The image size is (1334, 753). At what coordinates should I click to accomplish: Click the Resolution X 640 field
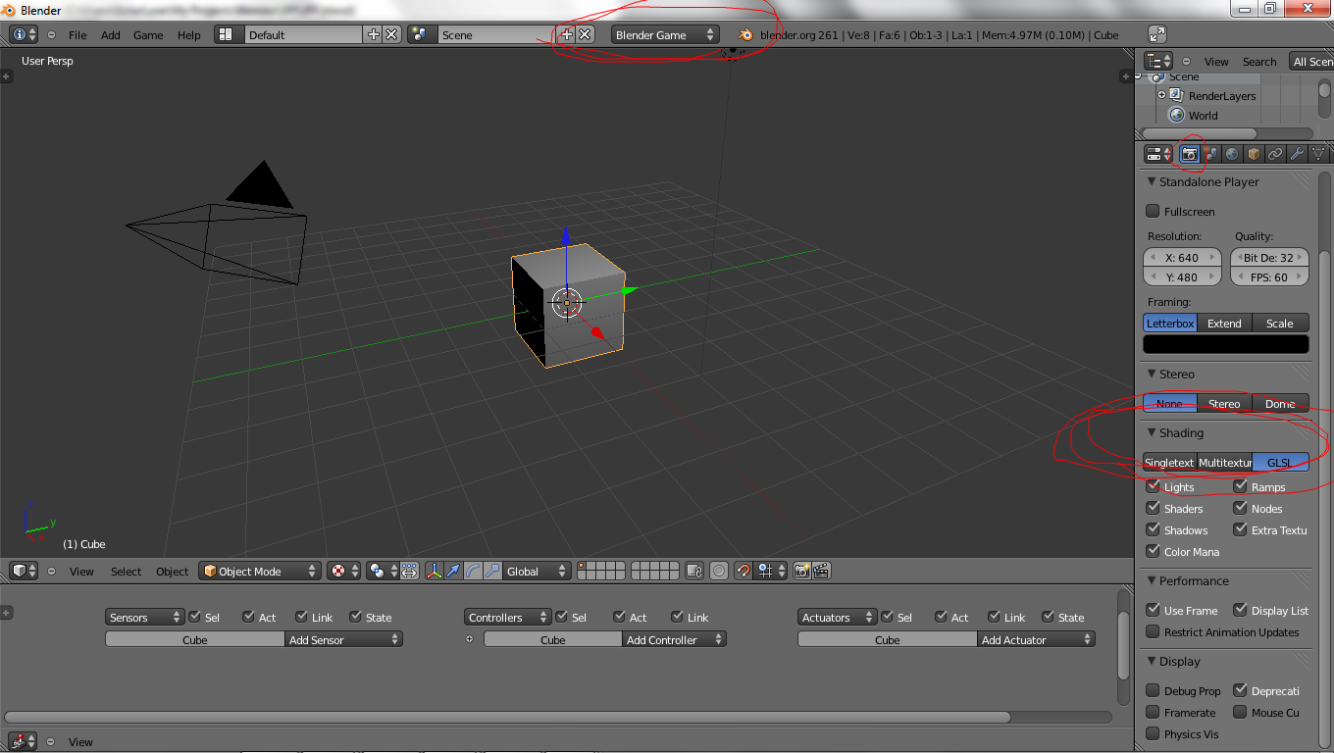(x=1183, y=258)
